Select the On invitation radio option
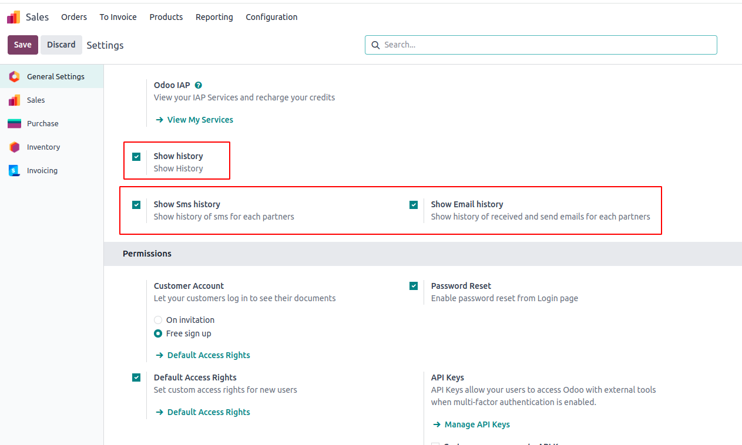Image resolution: width=742 pixels, height=445 pixels. coord(158,320)
